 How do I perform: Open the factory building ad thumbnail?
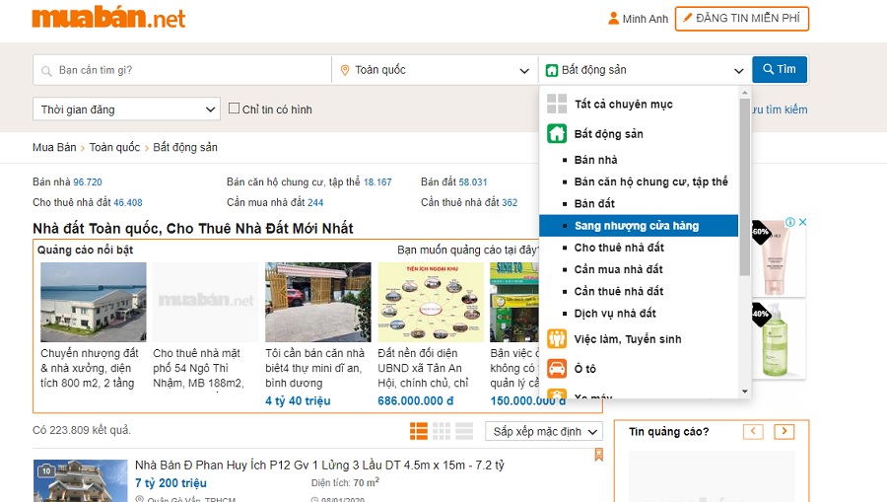(94, 302)
